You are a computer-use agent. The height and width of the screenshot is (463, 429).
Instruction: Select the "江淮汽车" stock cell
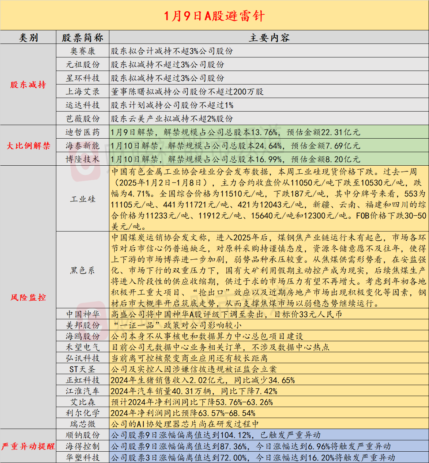(x=83, y=391)
